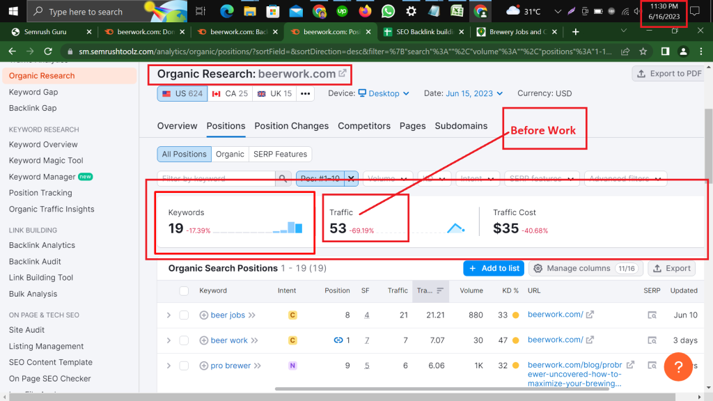Switch to the Organic positions filter
This screenshot has width=713, height=401.
[230, 154]
